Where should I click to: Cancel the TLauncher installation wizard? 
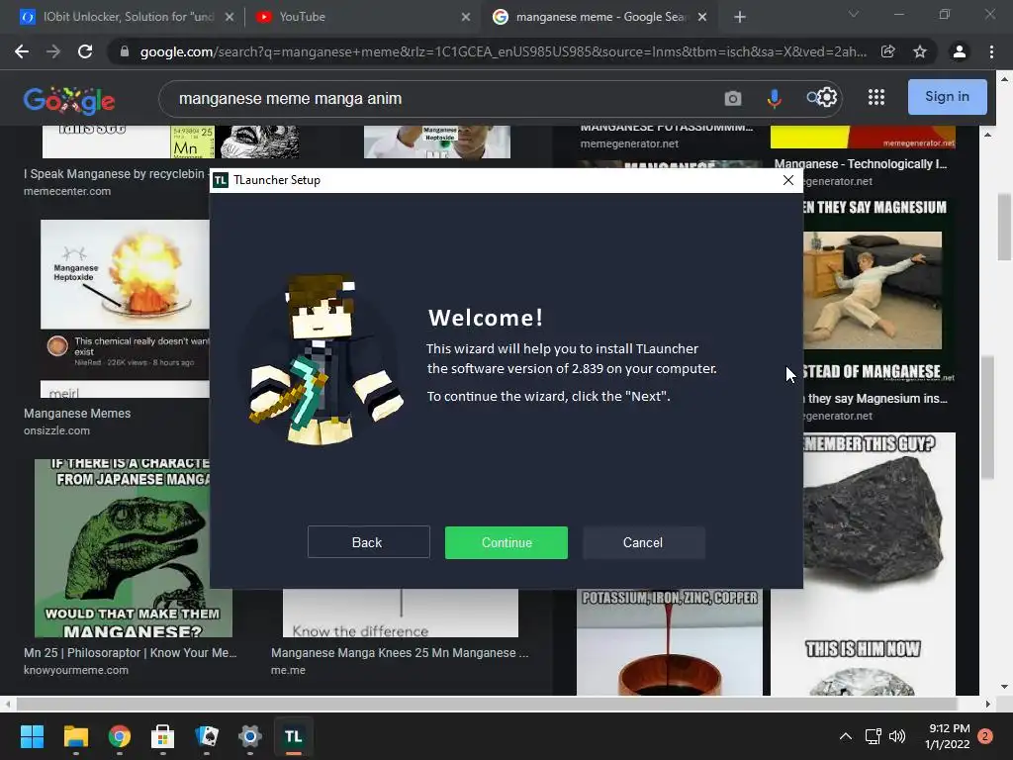(643, 542)
